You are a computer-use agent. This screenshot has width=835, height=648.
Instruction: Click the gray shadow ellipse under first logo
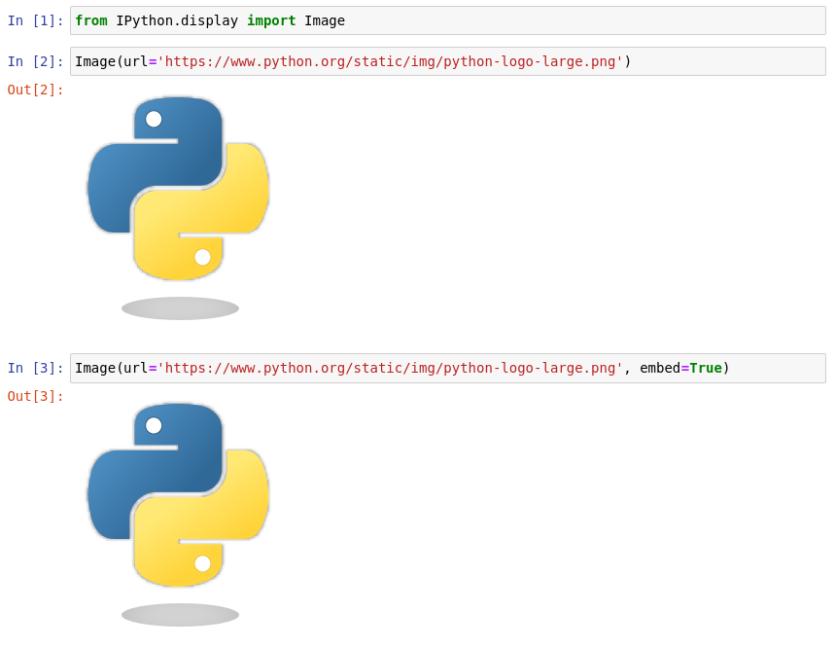tap(179, 307)
